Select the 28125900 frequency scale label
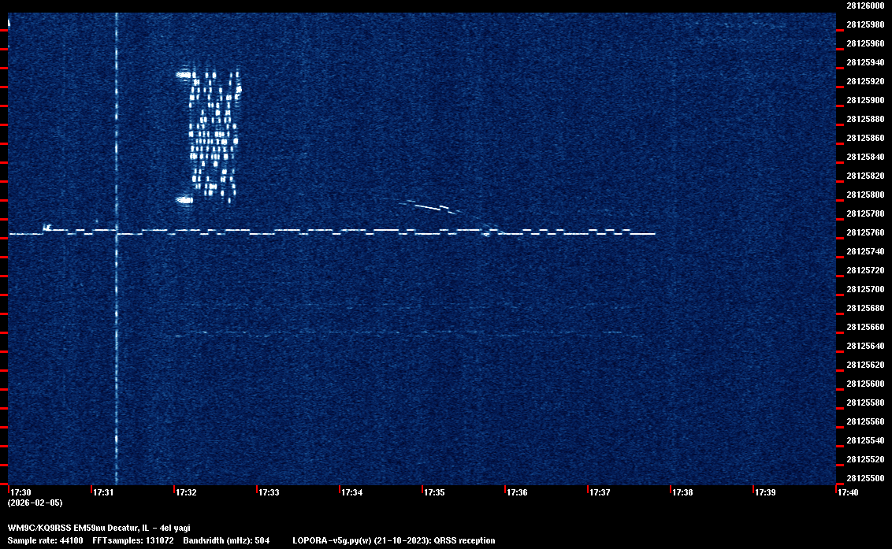This screenshot has width=892, height=549. tap(865, 100)
